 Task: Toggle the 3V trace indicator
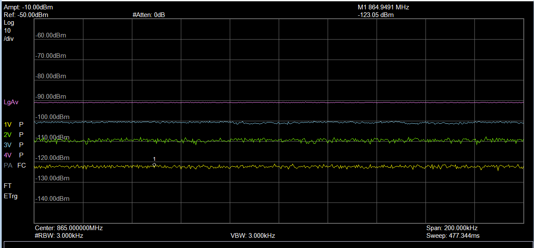point(8,145)
